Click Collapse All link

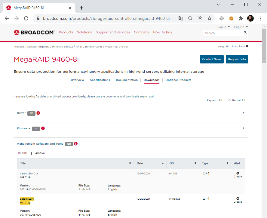pyautogui.click(x=237, y=100)
